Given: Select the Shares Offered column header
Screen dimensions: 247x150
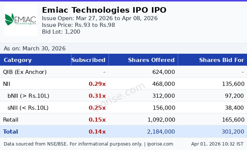Looking at the screenshot, I should pyautogui.click(x=151, y=60).
